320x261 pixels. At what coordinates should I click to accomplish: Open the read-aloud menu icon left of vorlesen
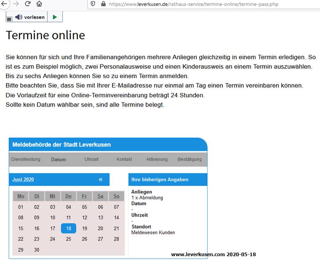[9, 18]
